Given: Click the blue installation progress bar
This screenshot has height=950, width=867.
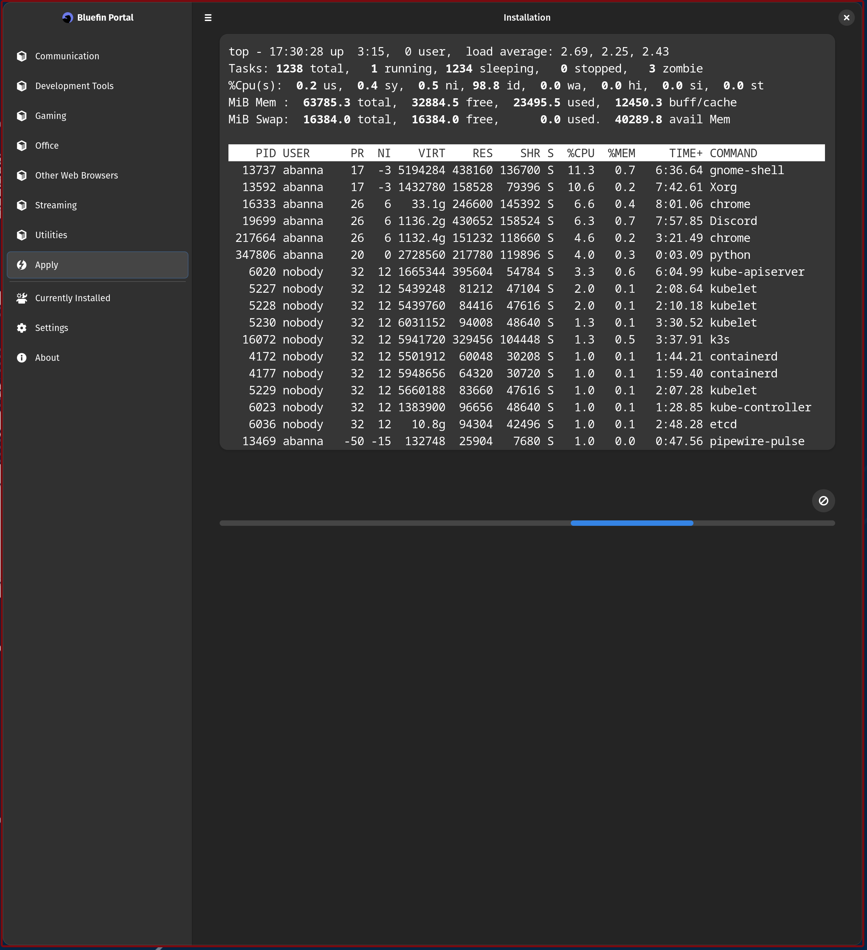Looking at the screenshot, I should coord(631,523).
